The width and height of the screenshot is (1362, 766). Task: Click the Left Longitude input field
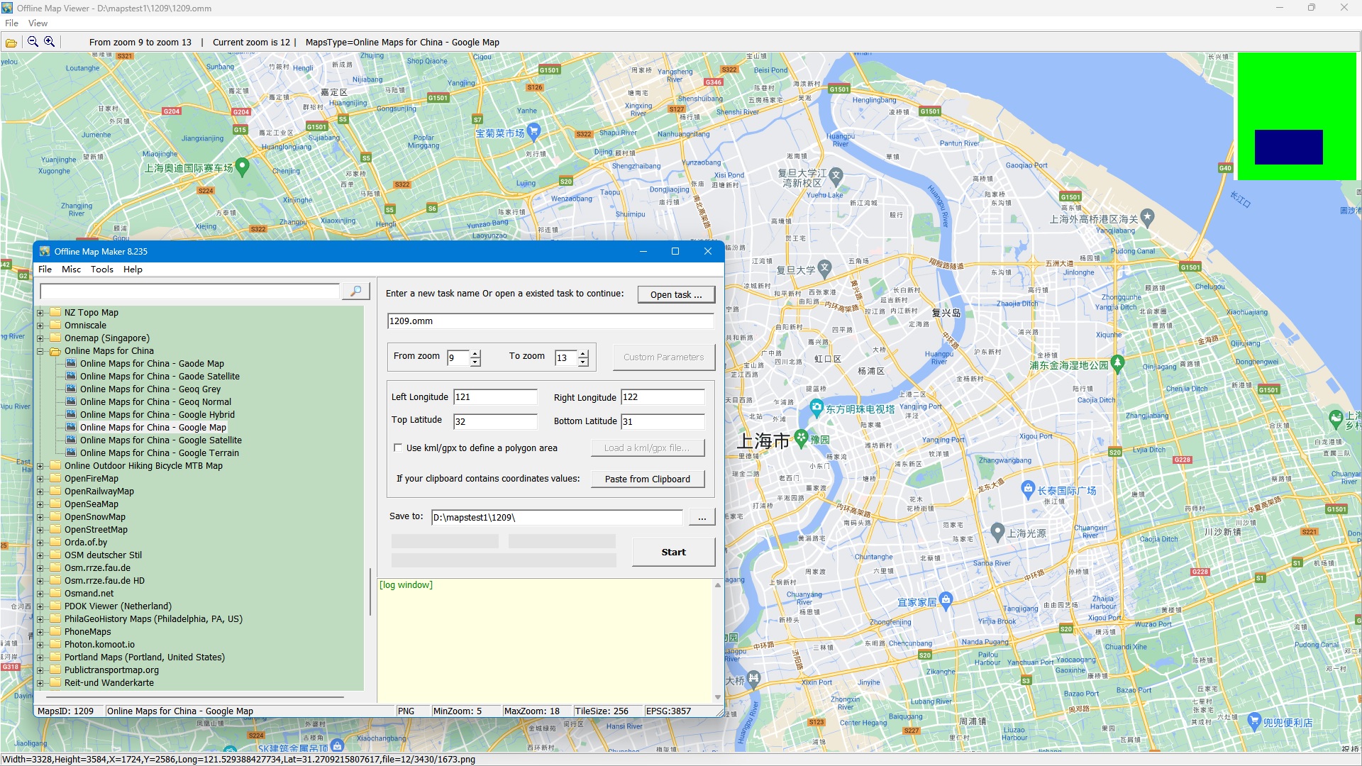pyautogui.click(x=495, y=397)
